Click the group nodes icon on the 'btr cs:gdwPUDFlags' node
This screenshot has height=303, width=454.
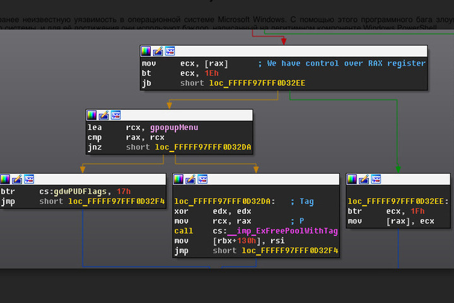pos(29,179)
